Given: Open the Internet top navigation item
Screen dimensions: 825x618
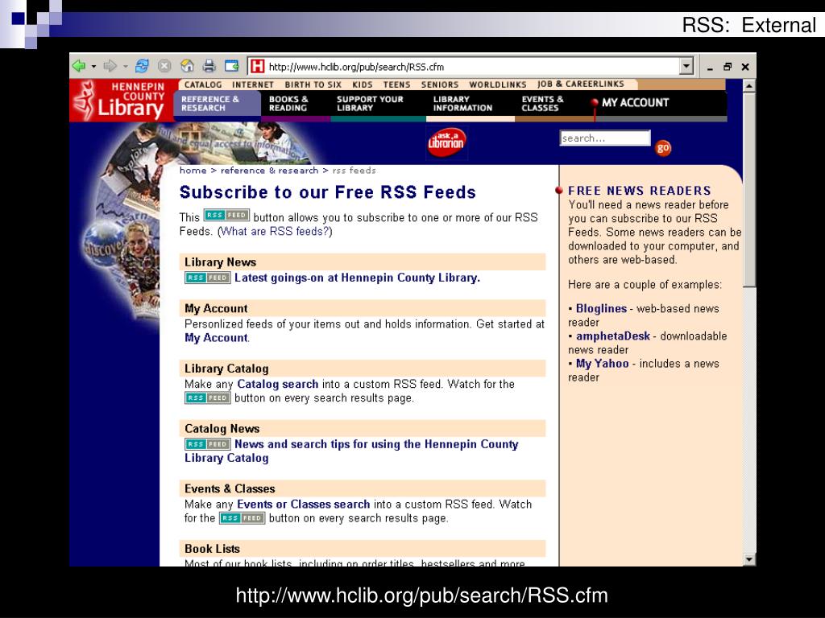Looking at the screenshot, I should click(x=253, y=84).
